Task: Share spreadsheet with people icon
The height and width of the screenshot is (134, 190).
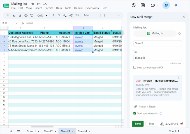Action: pos(166,5)
